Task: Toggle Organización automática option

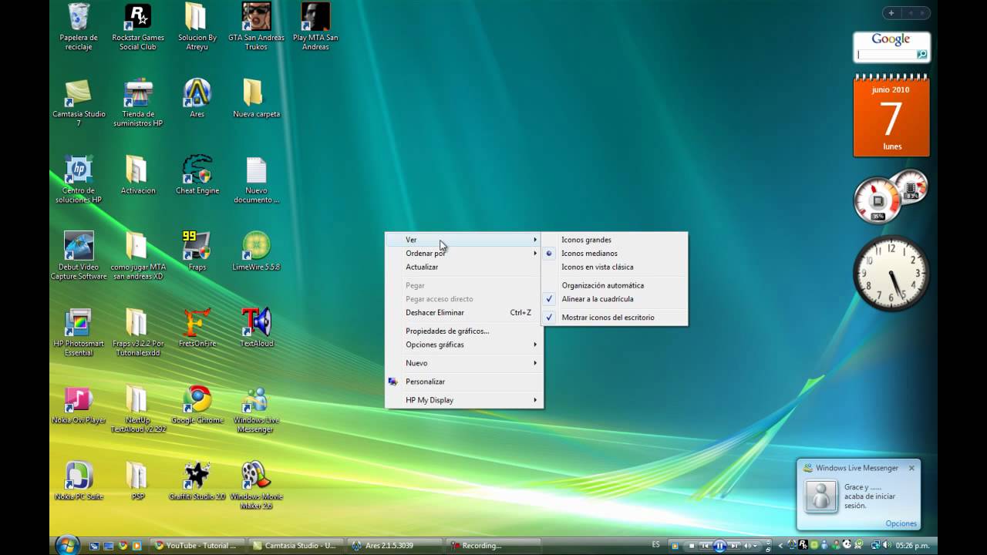Action: click(615, 285)
